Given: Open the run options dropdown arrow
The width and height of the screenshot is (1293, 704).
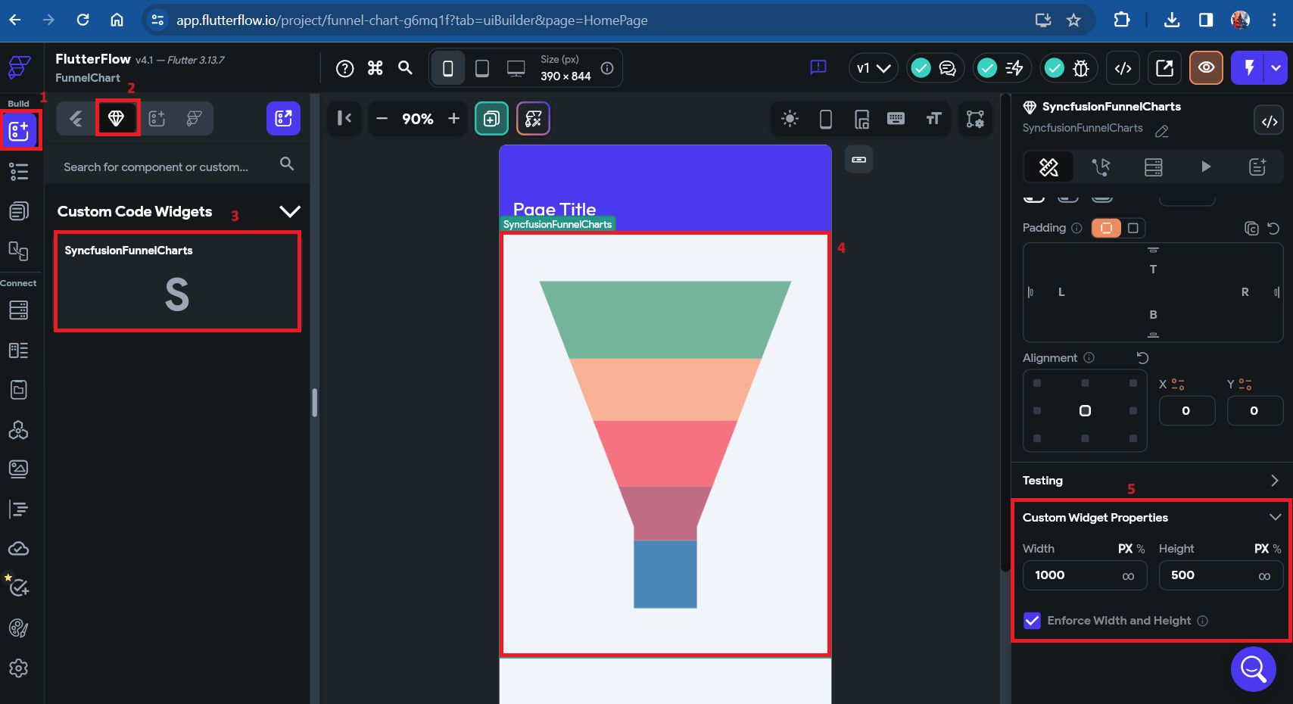Looking at the screenshot, I should [1277, 68].
